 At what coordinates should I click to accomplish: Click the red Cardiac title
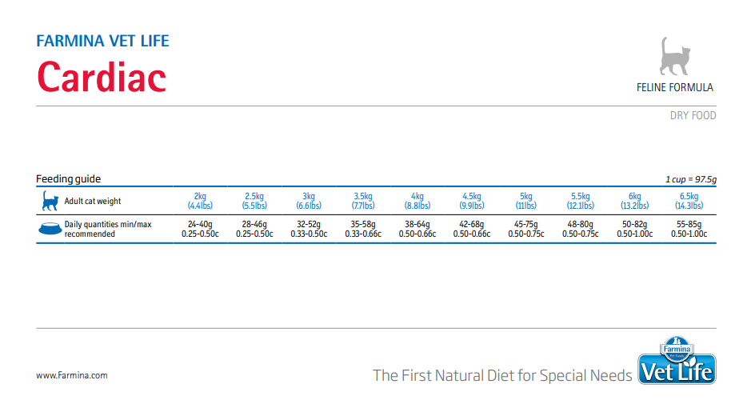[102, 77]
